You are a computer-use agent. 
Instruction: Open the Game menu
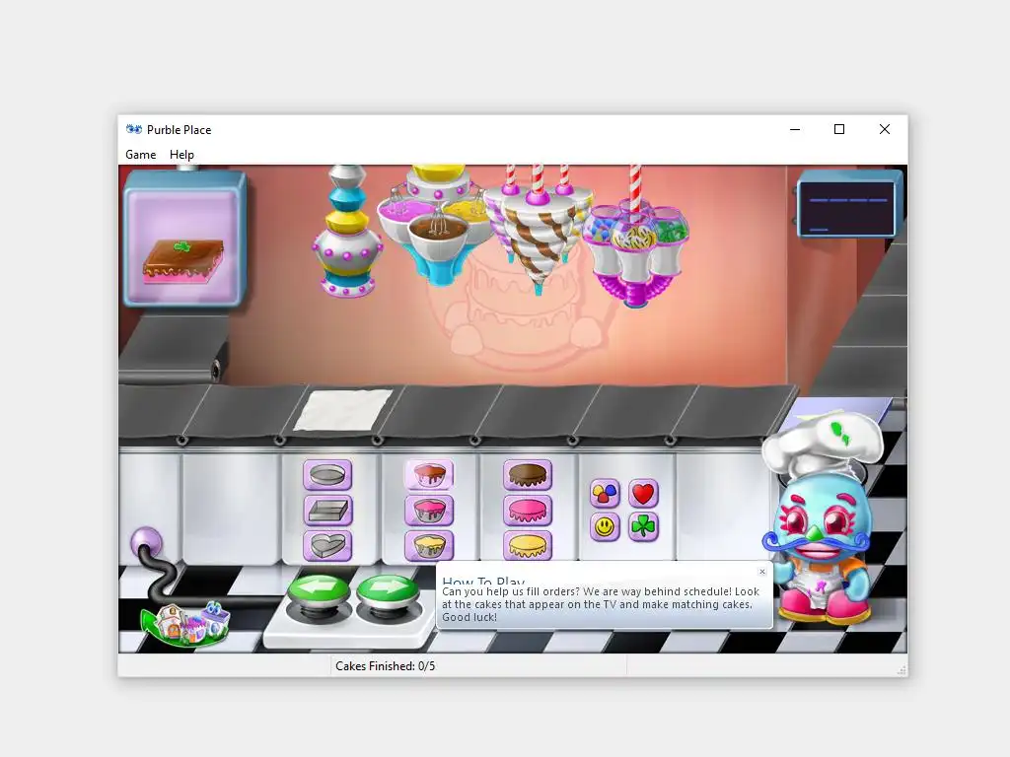tap(140, 155)
